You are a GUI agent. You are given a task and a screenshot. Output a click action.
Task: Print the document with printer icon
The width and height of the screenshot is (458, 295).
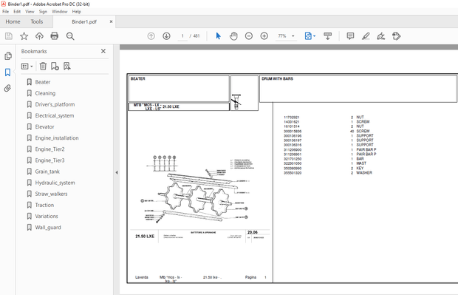(55, 36)
